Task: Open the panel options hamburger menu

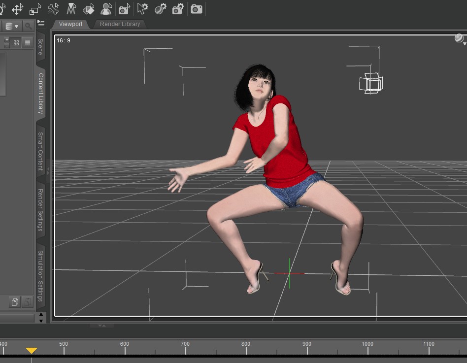Action: click(x=41, y=23)
